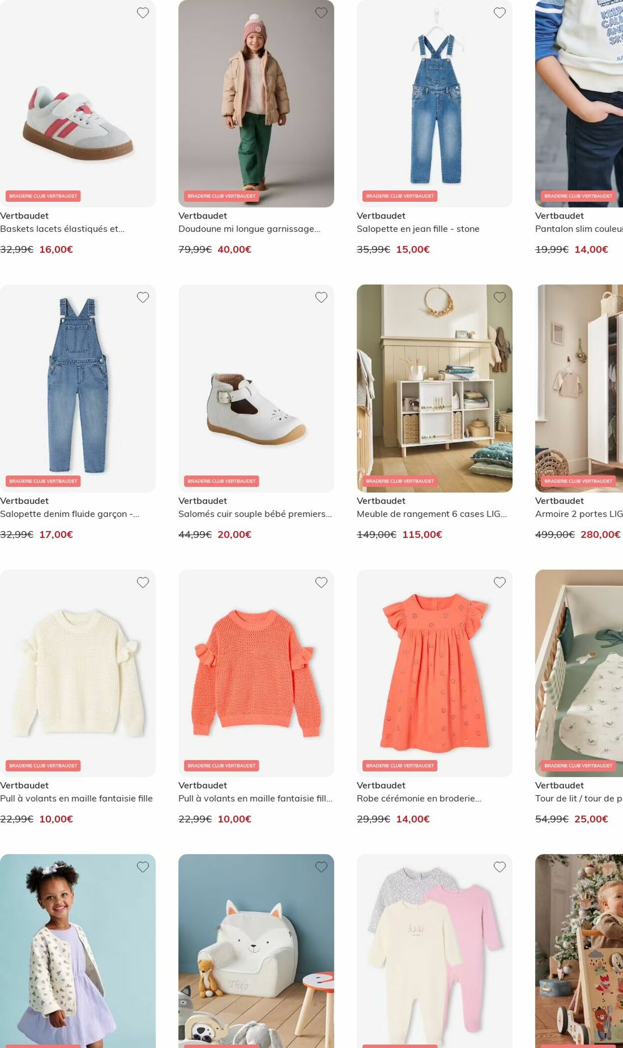
Task: Favorite the cream Pull à volants sweater
Action: 143,582
